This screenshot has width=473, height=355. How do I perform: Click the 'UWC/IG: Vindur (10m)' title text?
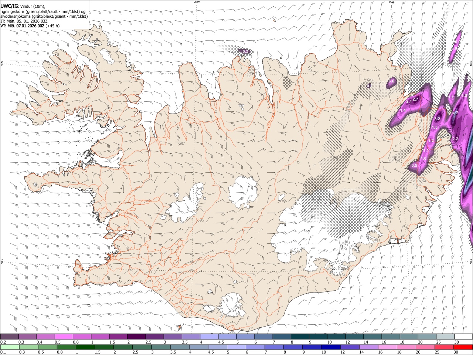[23, 6]
